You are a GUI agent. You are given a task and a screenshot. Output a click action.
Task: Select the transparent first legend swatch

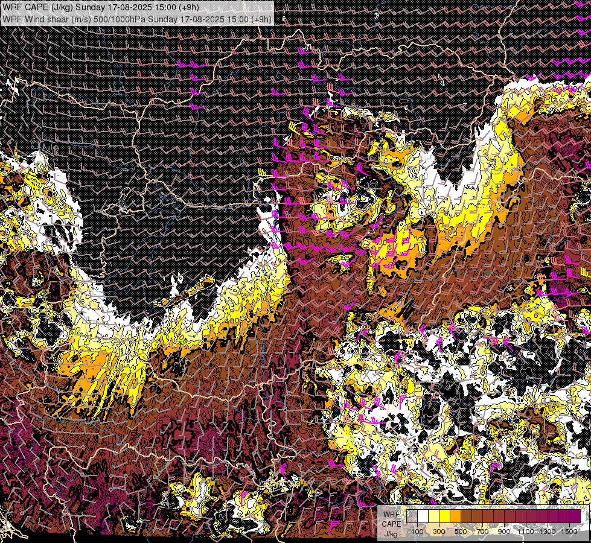412,516
